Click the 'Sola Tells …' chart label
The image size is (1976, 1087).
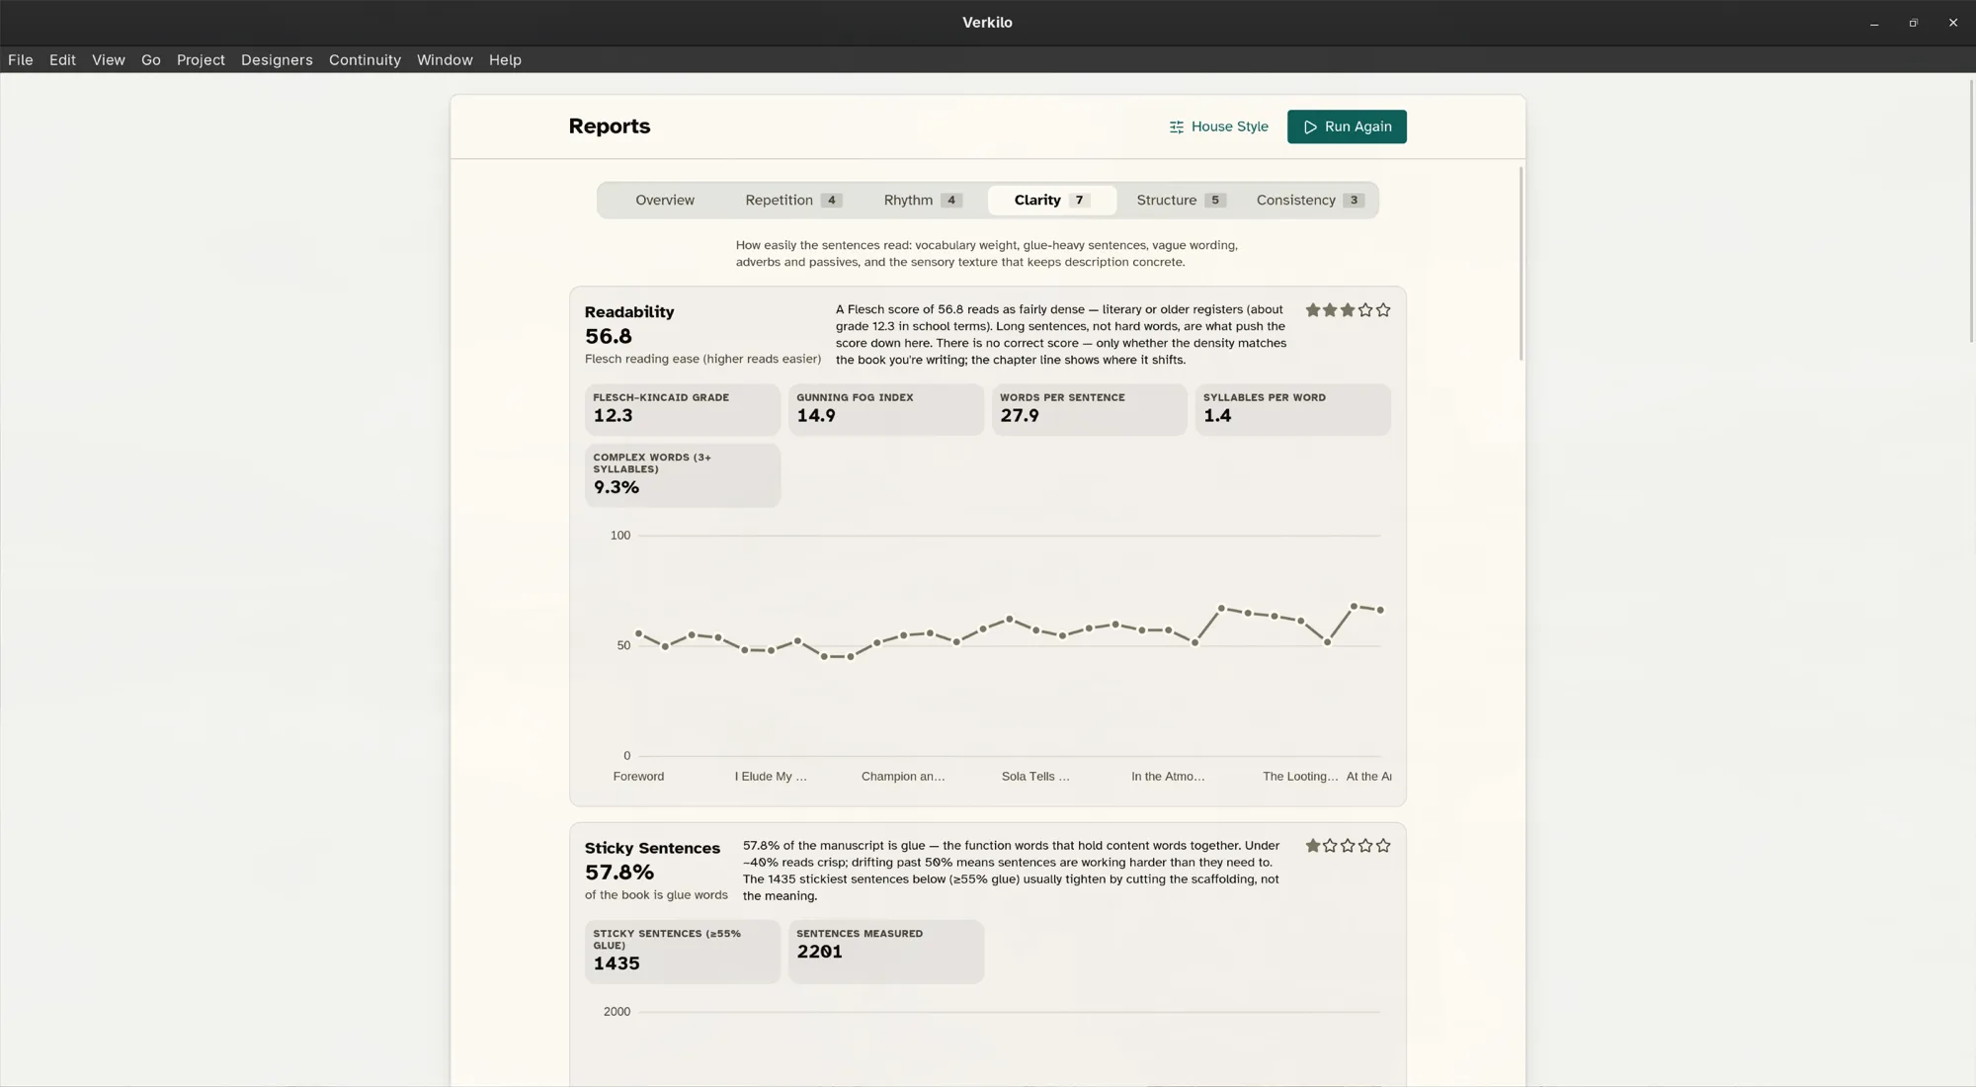click(x=1035, y=777)
